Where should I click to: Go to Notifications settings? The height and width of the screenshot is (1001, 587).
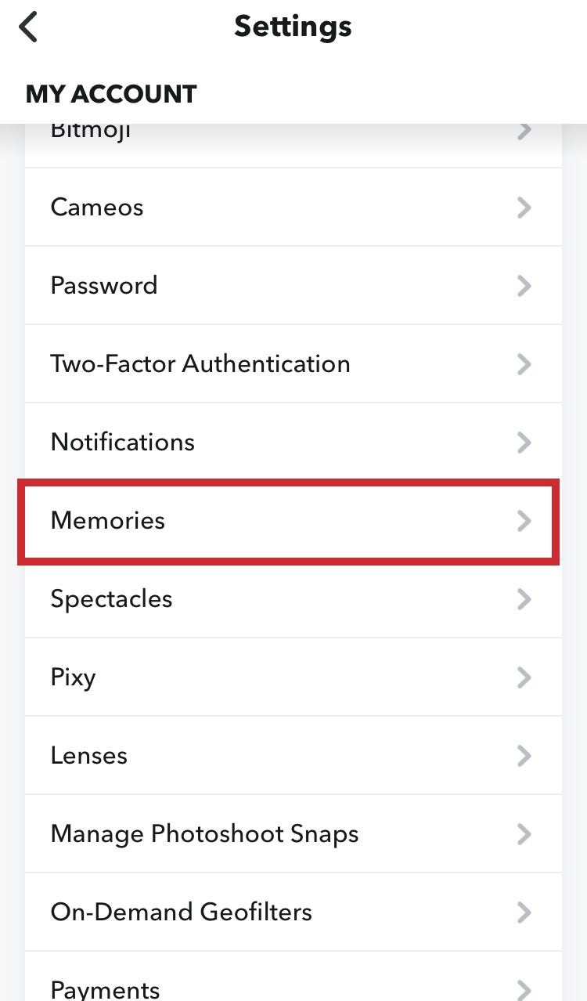(x=123, y=443)
